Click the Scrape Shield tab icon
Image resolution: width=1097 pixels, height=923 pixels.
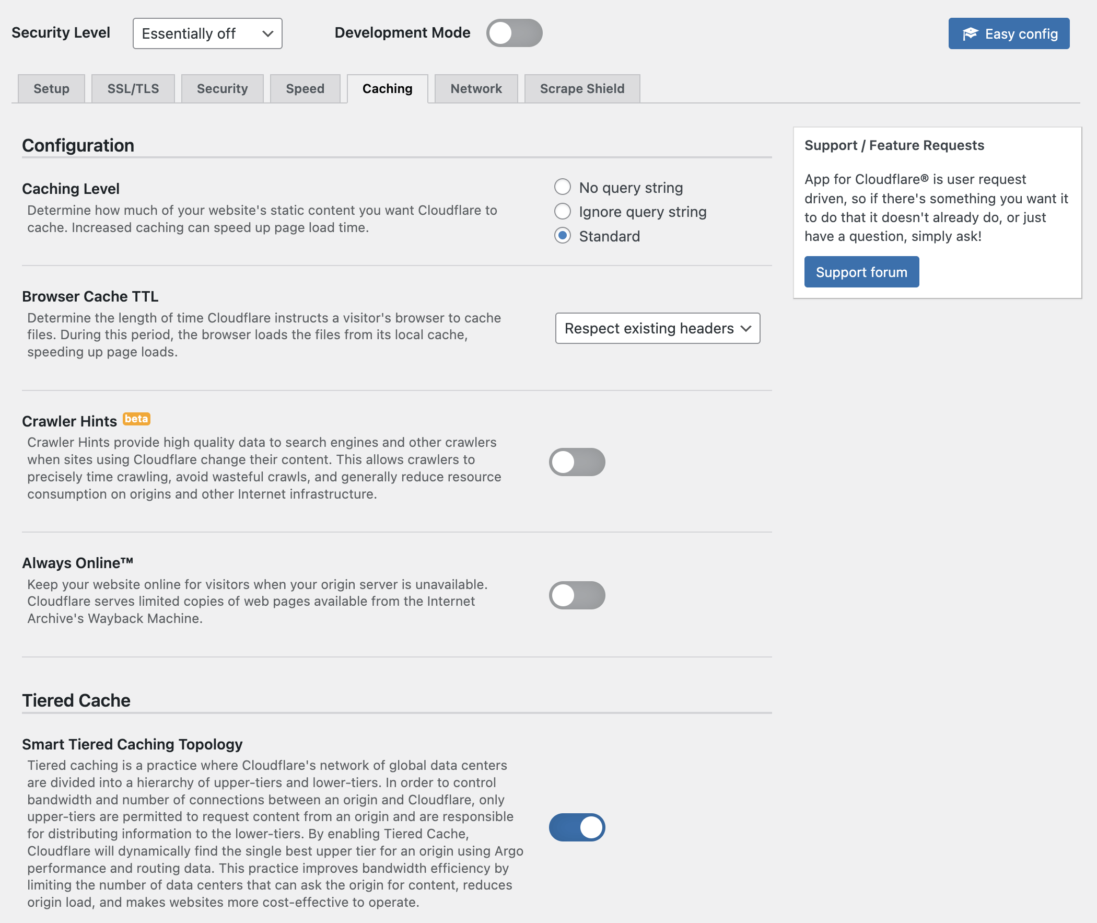tap(583, 88)
